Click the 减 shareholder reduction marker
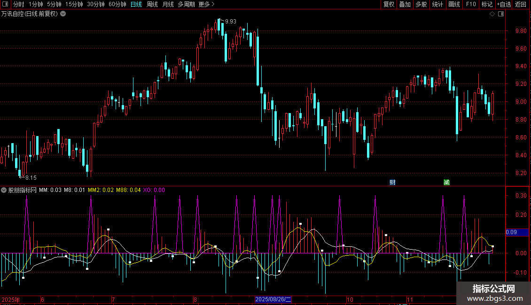This screenshot has width=531, height=305. [446, 182]
